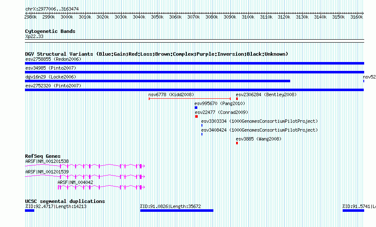Viewport: 376px width, 227px height.
Task: Click the cut-off nsv52 variant label
Action: coord(369,77)
